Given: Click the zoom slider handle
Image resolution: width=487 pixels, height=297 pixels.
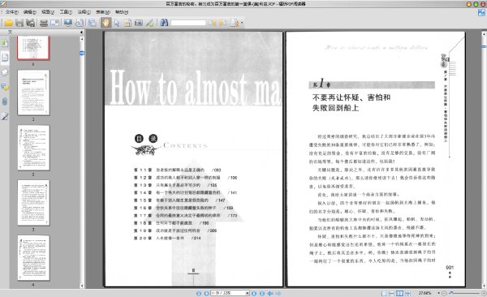Looking at the screenshot, I should click(x=451, y=293).
